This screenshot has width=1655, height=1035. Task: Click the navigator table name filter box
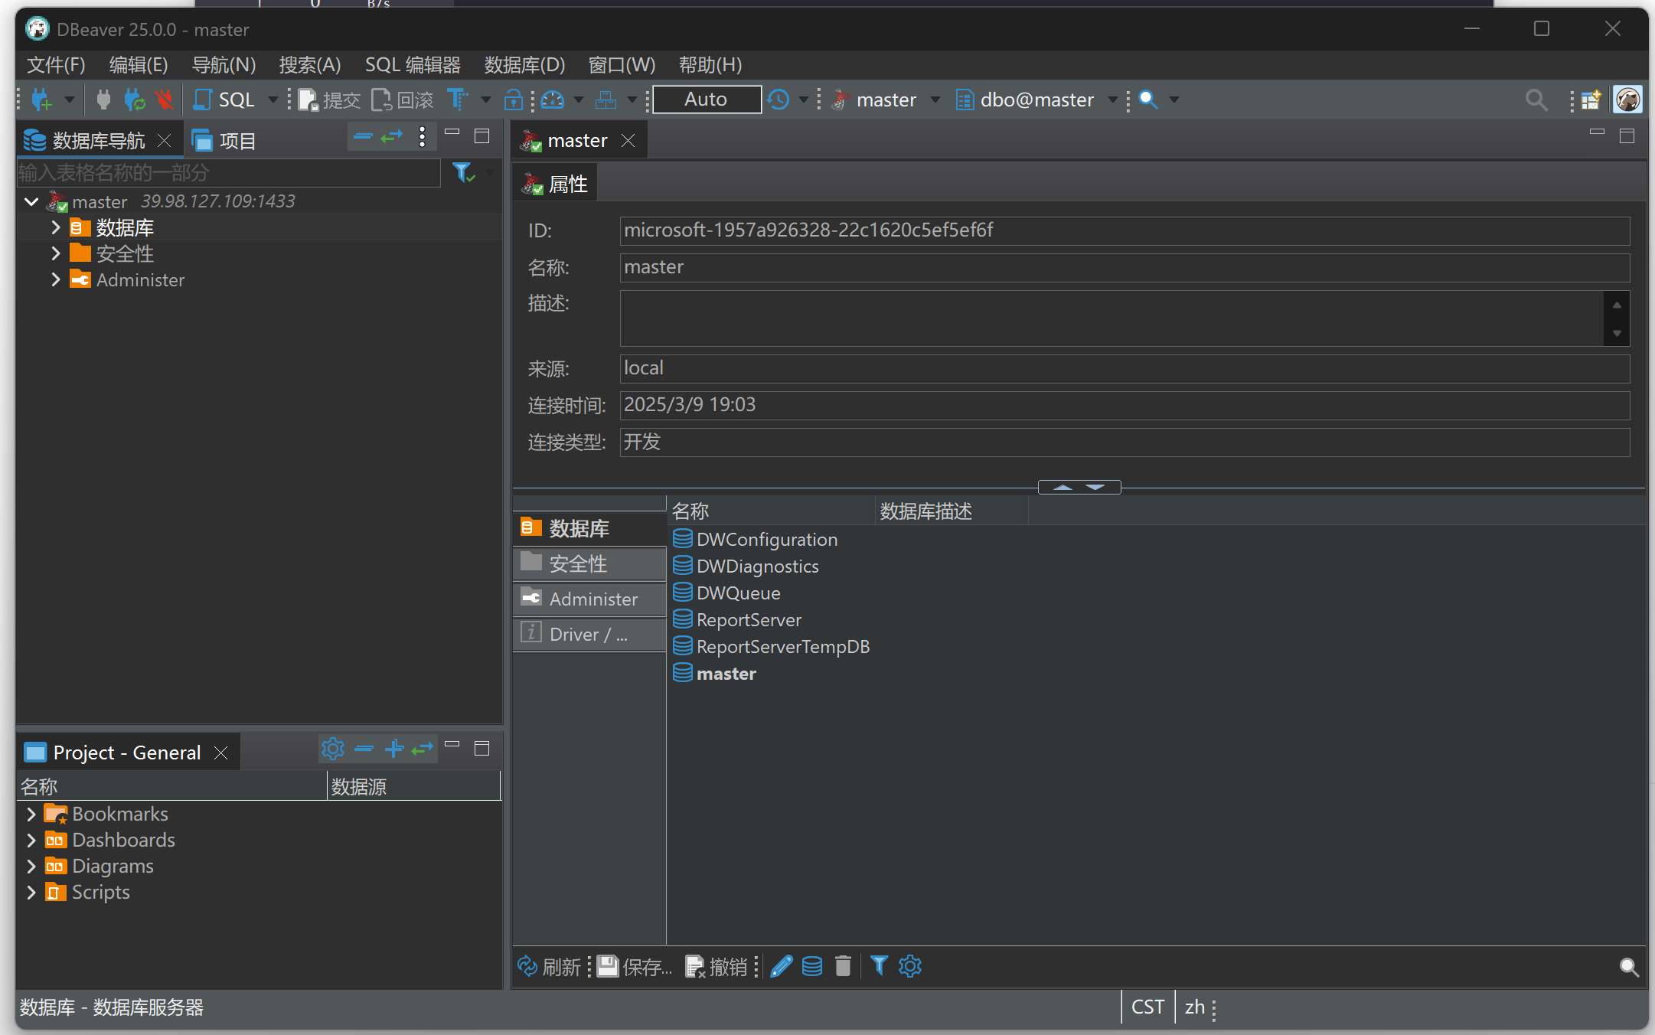228,173
